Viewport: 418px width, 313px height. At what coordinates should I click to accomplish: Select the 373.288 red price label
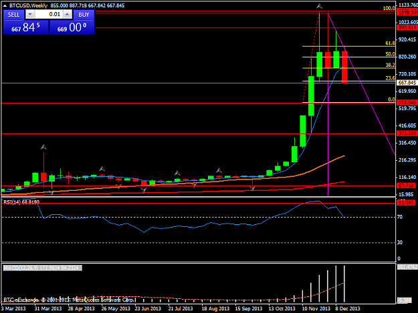(407, 133)
